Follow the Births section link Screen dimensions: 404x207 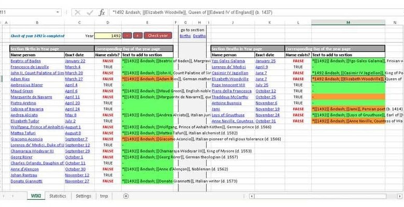185,36
